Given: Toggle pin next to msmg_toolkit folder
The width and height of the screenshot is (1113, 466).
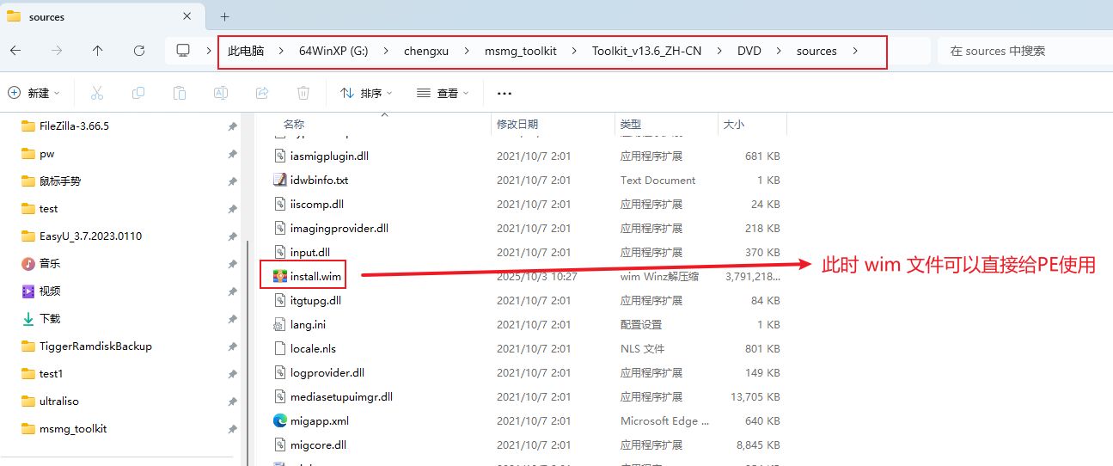Looking at the screenshot, I should pos(232,429).
